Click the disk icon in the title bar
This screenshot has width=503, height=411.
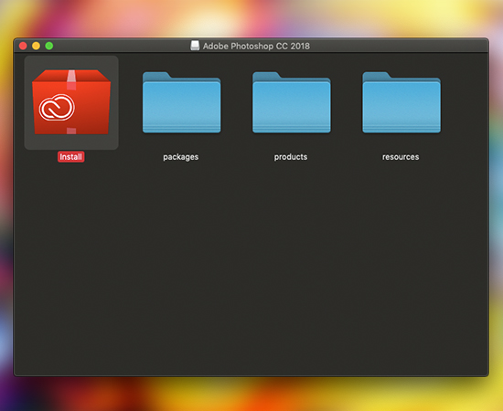pos(195,46)
